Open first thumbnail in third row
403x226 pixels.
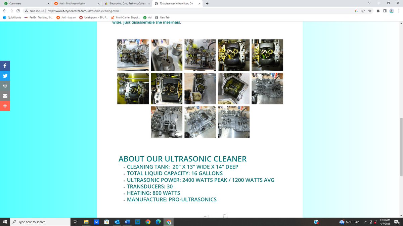[x=167, y=122]
